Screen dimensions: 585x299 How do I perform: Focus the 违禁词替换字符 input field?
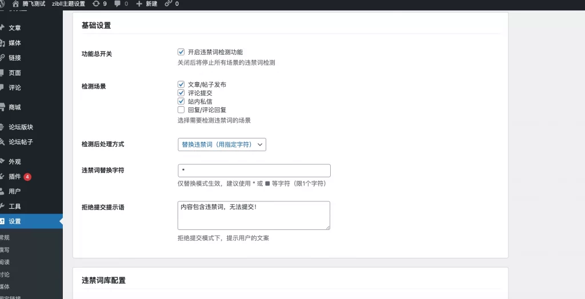[254, 171]
